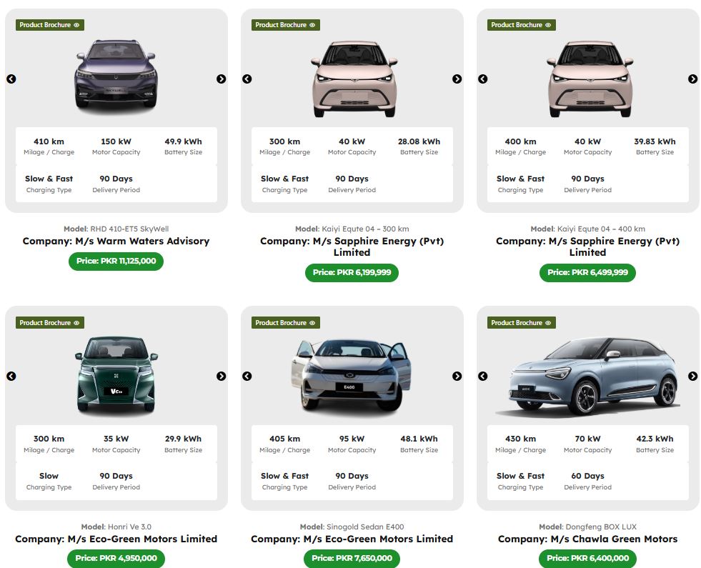Image resolution: width=701 pixels, height=568 pixels.
Task: Show previous image of SkyWell RHD 410-ET5
Action: click(x=11, y=79)
